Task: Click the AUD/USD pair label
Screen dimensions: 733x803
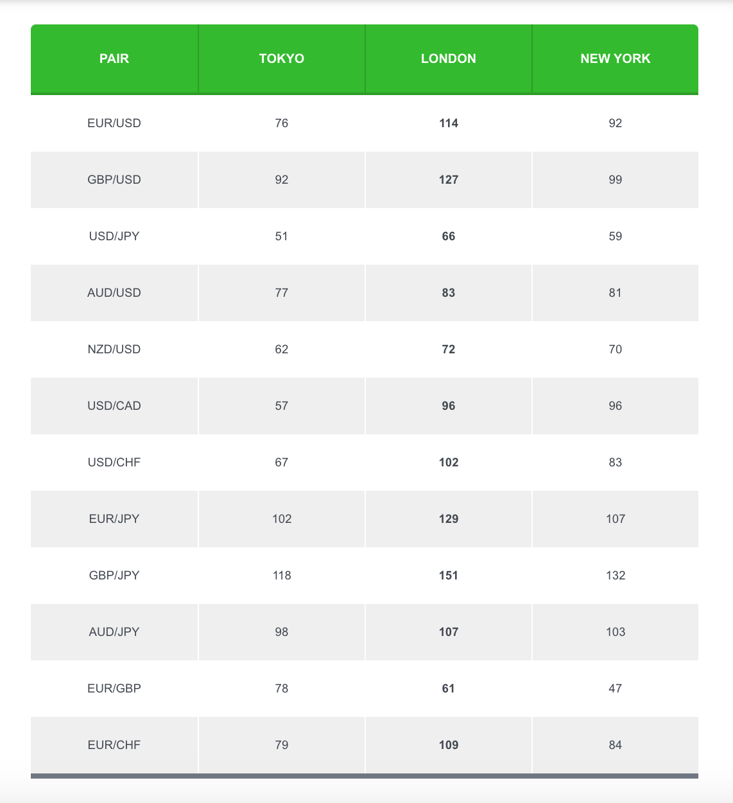Action: [x=114, y=293]
